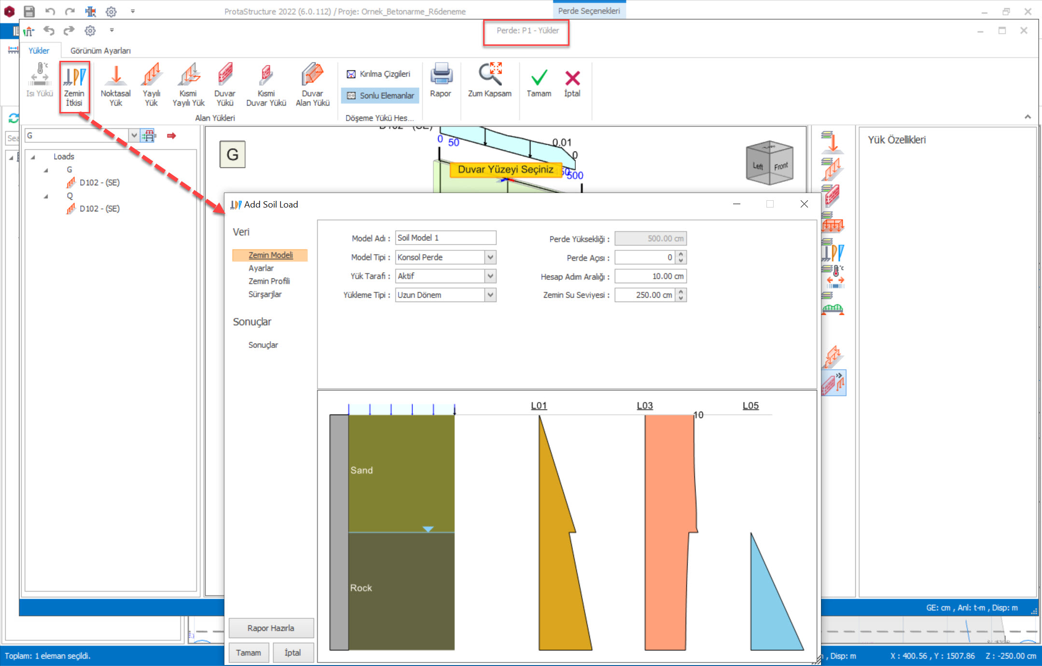
Task: Activate the Kısmi Duvar Yükü tool
Action: tap(266, 85)
